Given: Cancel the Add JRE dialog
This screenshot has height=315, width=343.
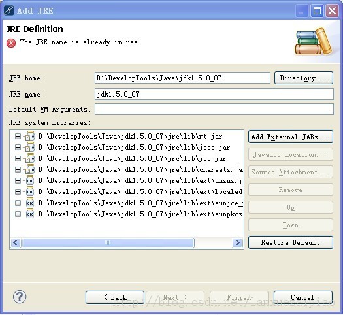Looking at the screenshot, I should [x=303, y=297].
